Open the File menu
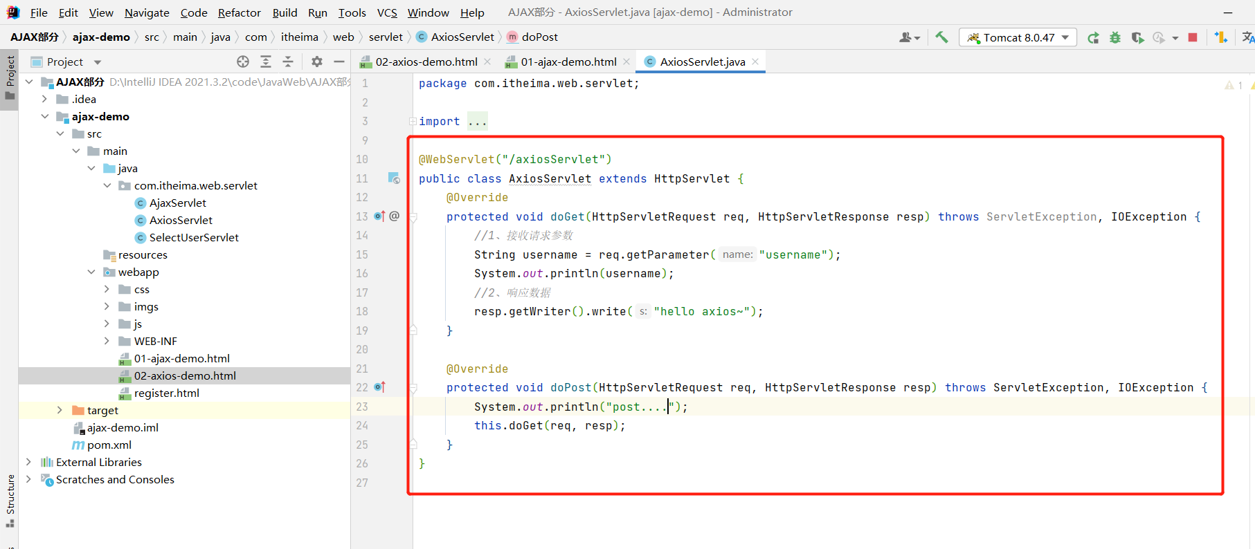The width and height of the screenshot is (1255, 549). tap(39, 12)
